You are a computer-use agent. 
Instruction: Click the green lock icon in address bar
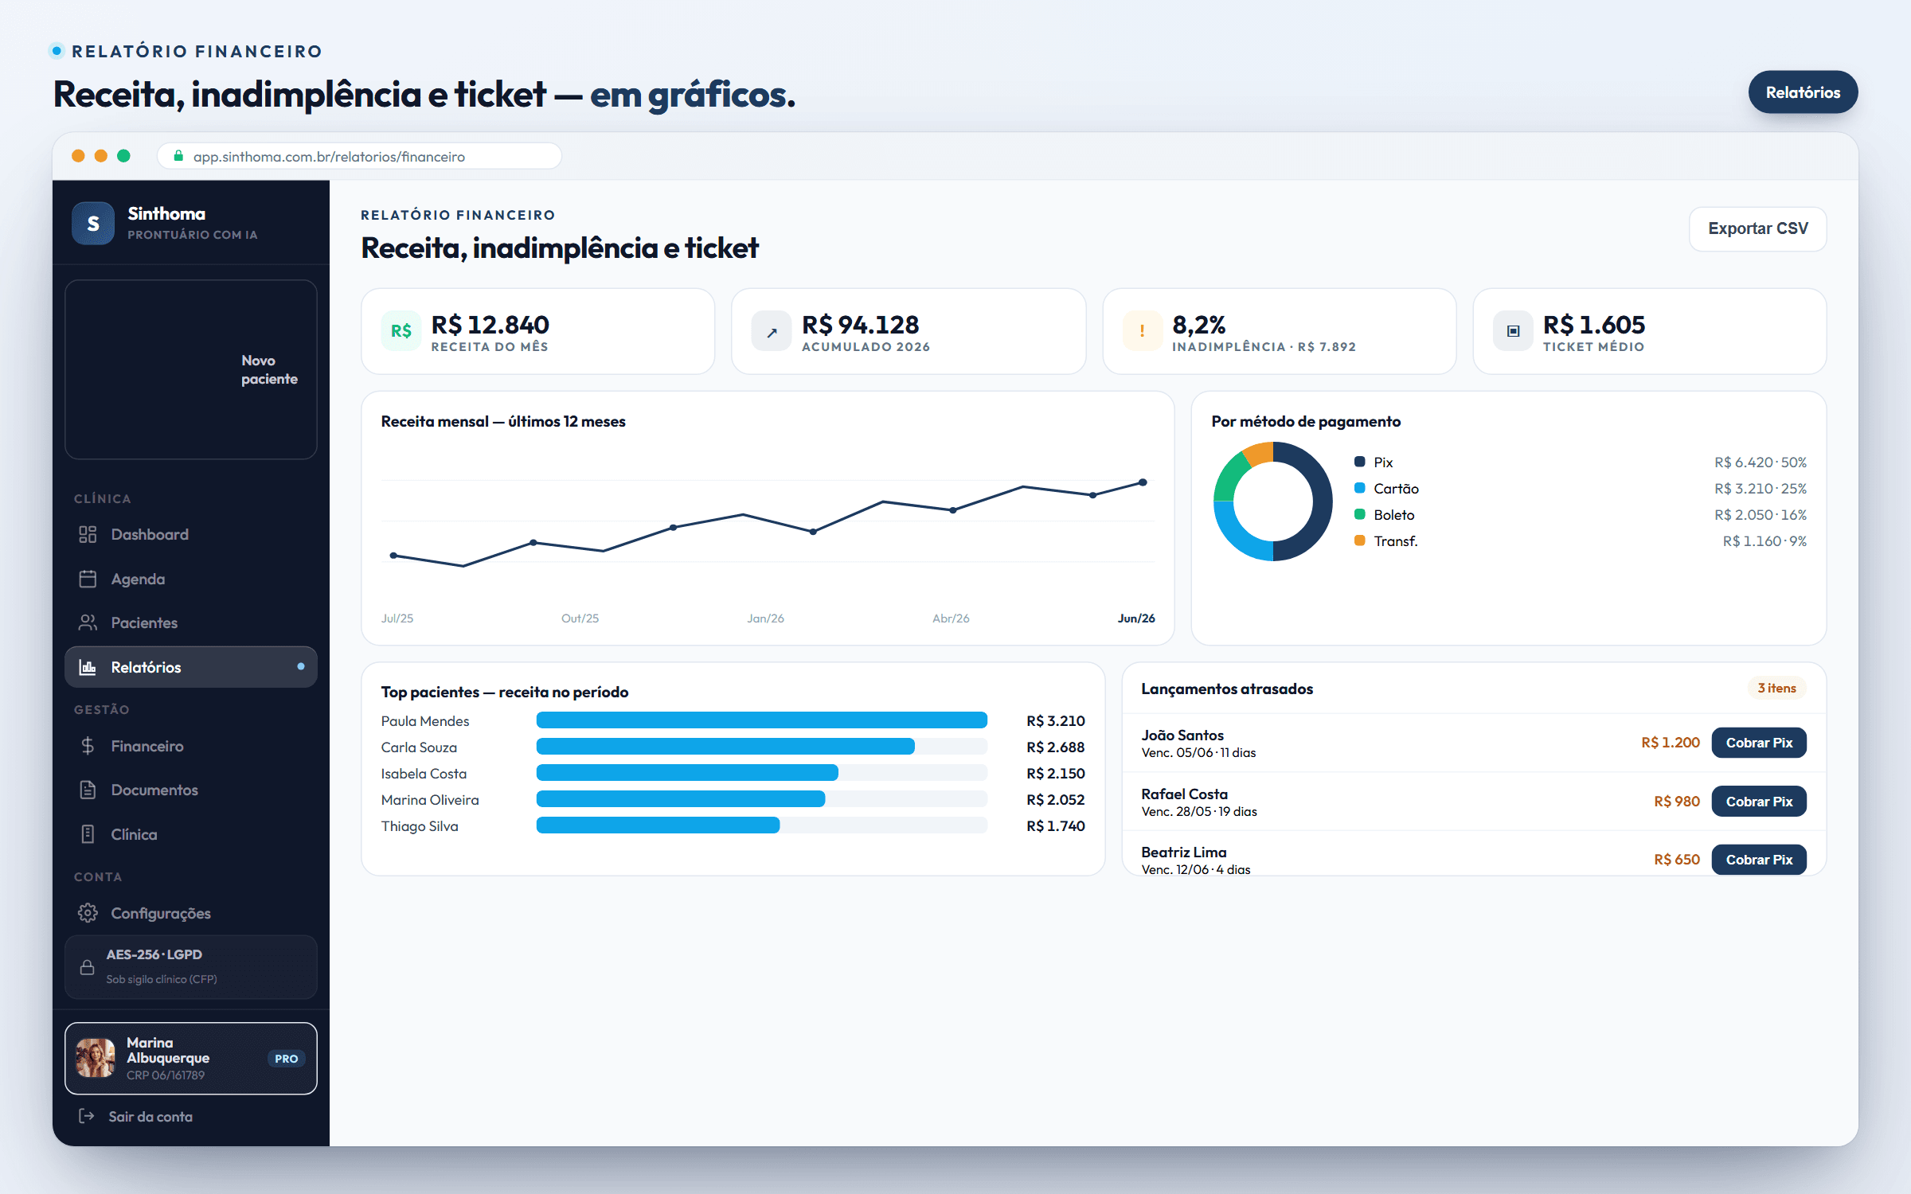[178, 156]
